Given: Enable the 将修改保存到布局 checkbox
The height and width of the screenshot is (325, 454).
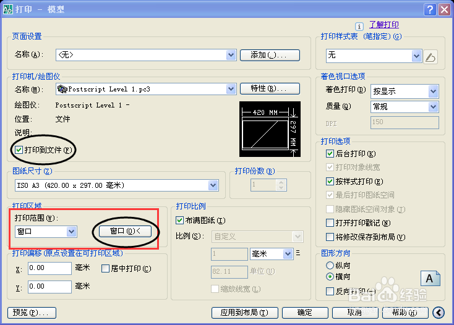Looking at the screenshot, I should point(330,237).
